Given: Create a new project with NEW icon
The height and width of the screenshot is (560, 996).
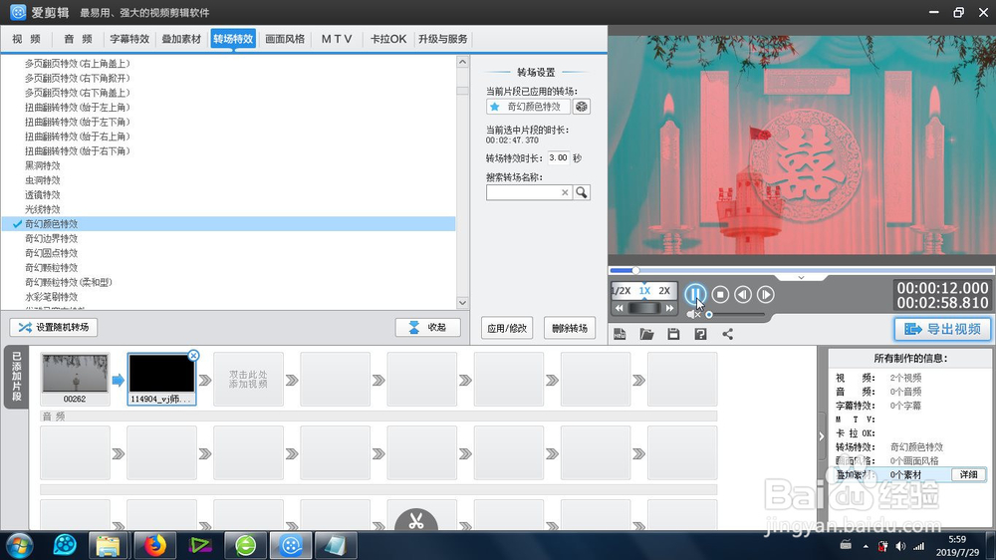Looking at the screenshot, I should 620,334.
